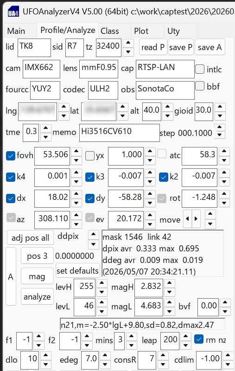Uncheck the dy checkbox
Screen dimensions: 235x371
tap(90, 198)
